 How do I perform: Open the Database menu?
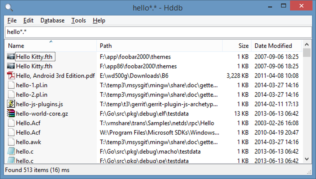(x=52, y=20)
